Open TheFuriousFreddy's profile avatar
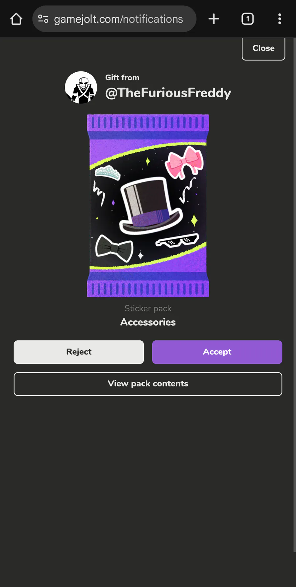Viewport: 296px width, 587px height. 81,87
